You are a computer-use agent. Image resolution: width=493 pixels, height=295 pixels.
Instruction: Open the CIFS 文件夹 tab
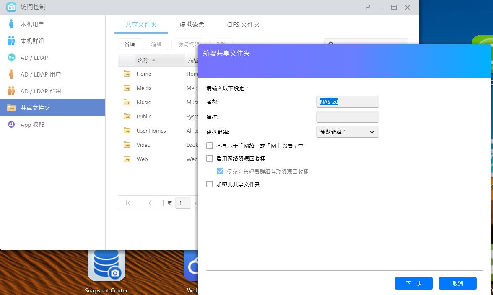pos(243,25)
